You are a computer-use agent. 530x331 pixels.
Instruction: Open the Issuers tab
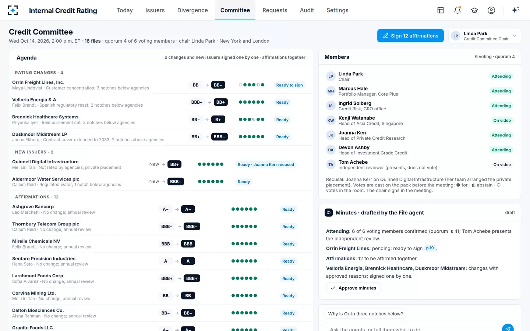coord(155,10)
